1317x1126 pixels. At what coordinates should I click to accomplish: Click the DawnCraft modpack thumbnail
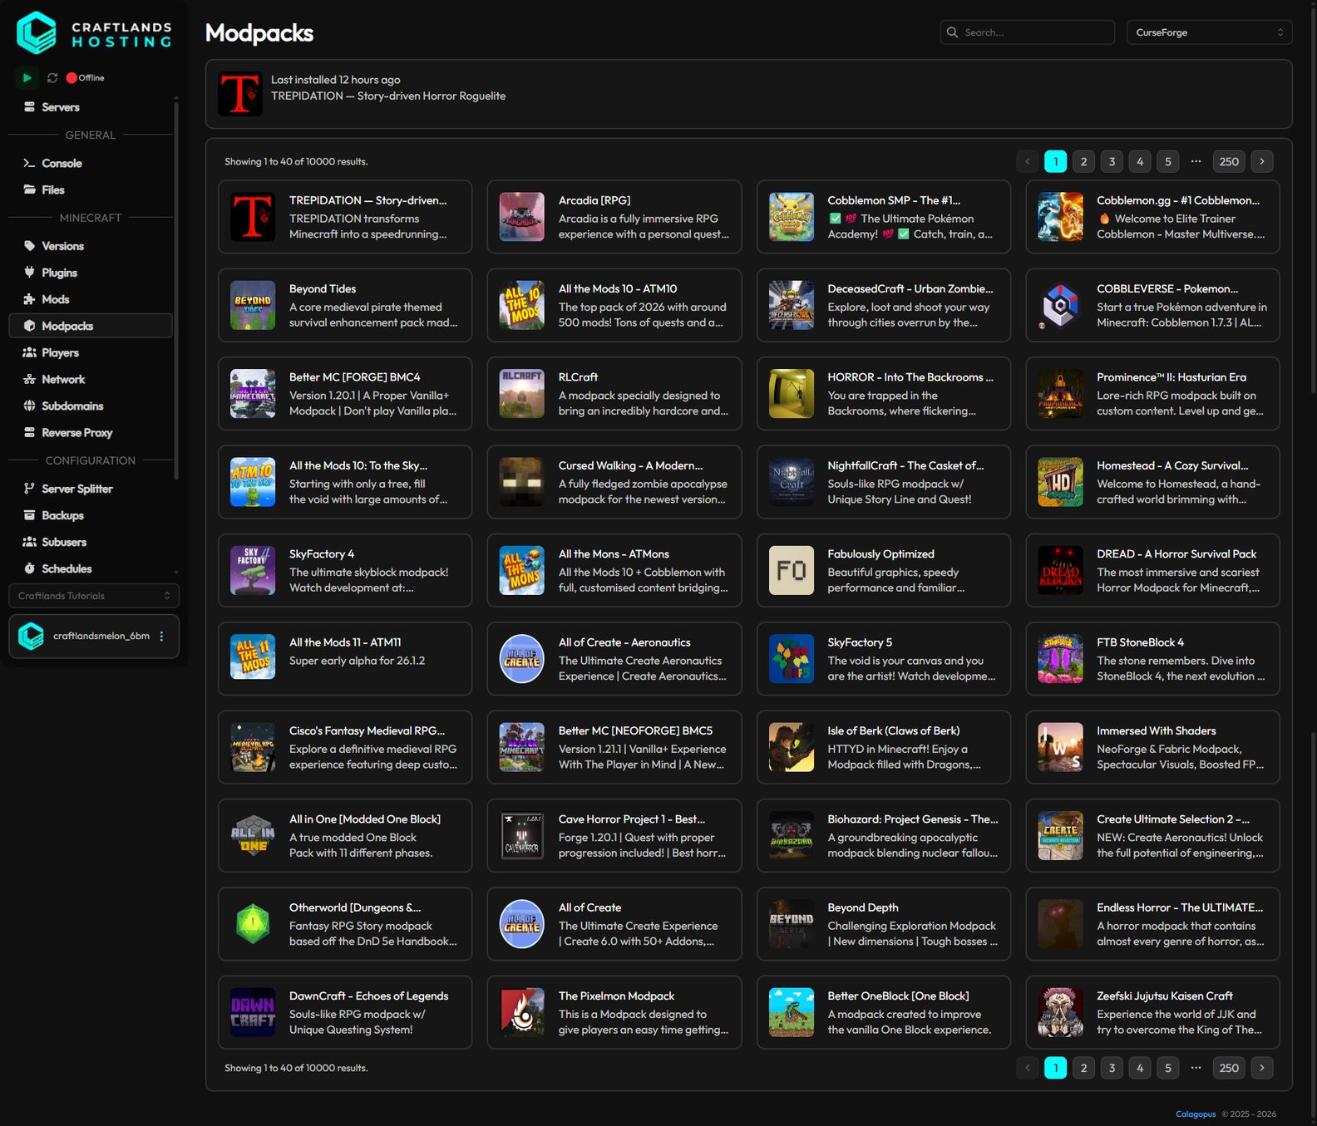[x=253, y=1012]
